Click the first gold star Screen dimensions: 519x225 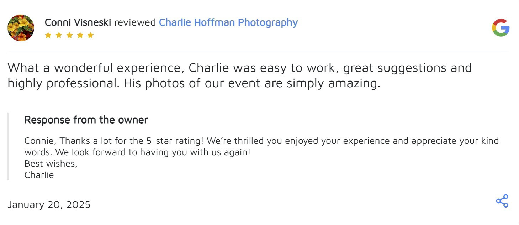(x=48, y=35)
